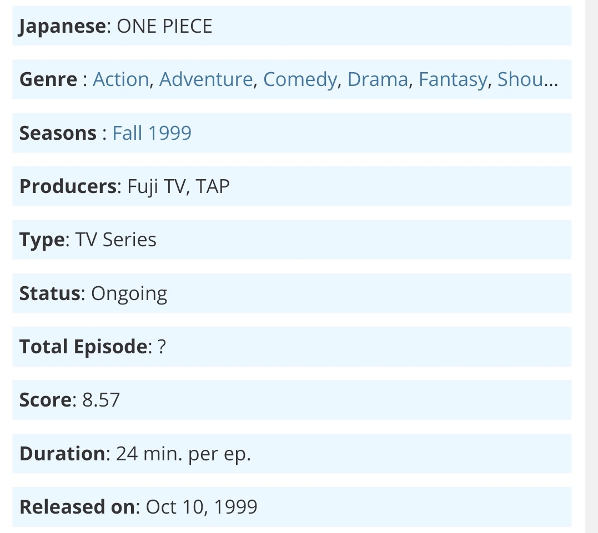
Task: Click the Total Episode question mark value
Action: (x=162, y=347)
